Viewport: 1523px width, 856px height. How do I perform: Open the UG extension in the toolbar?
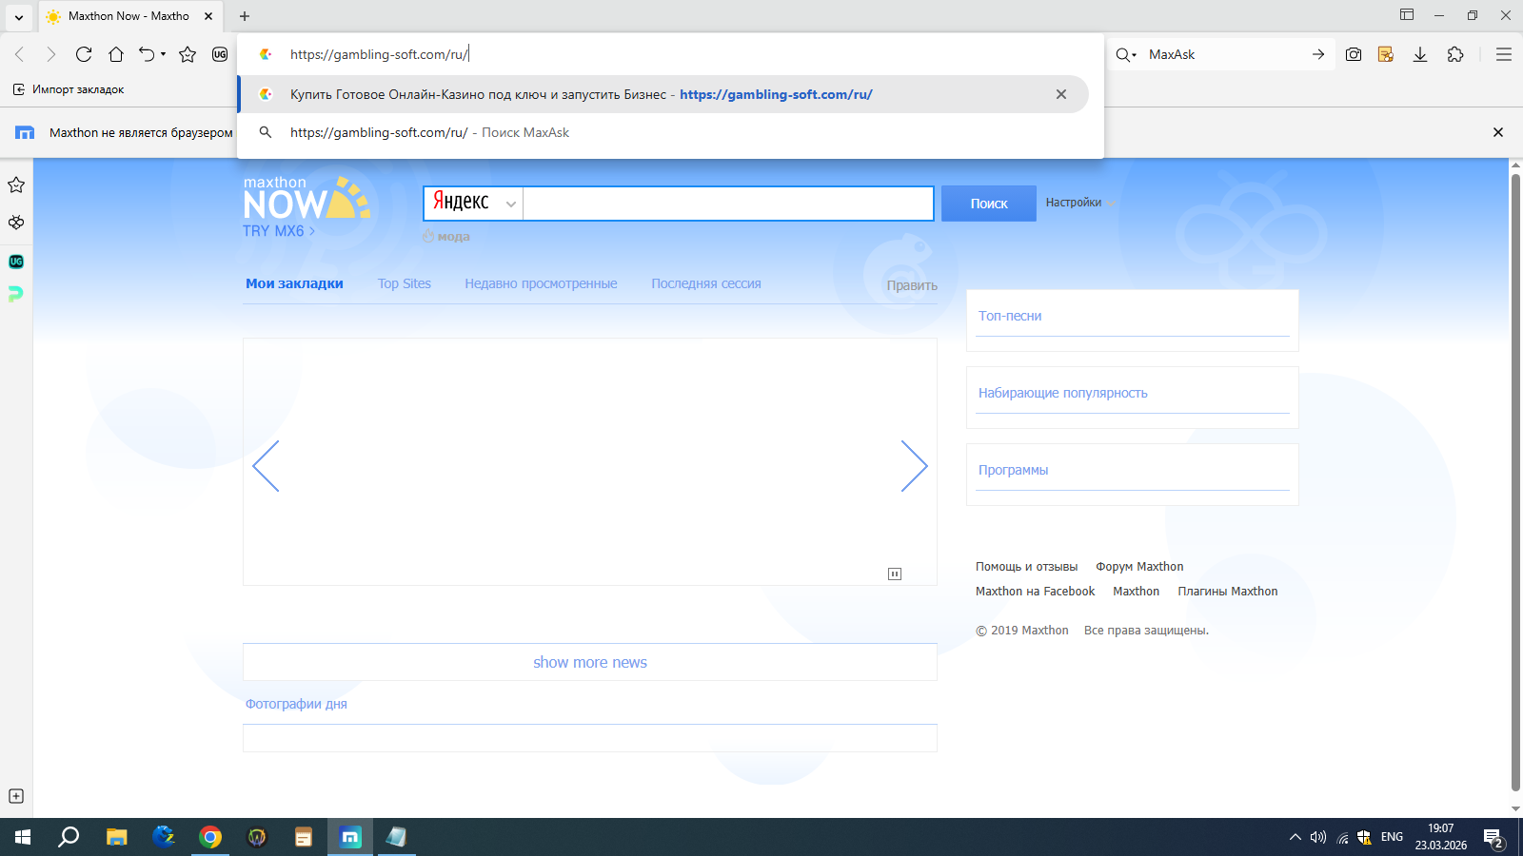(x=220, y=54)
